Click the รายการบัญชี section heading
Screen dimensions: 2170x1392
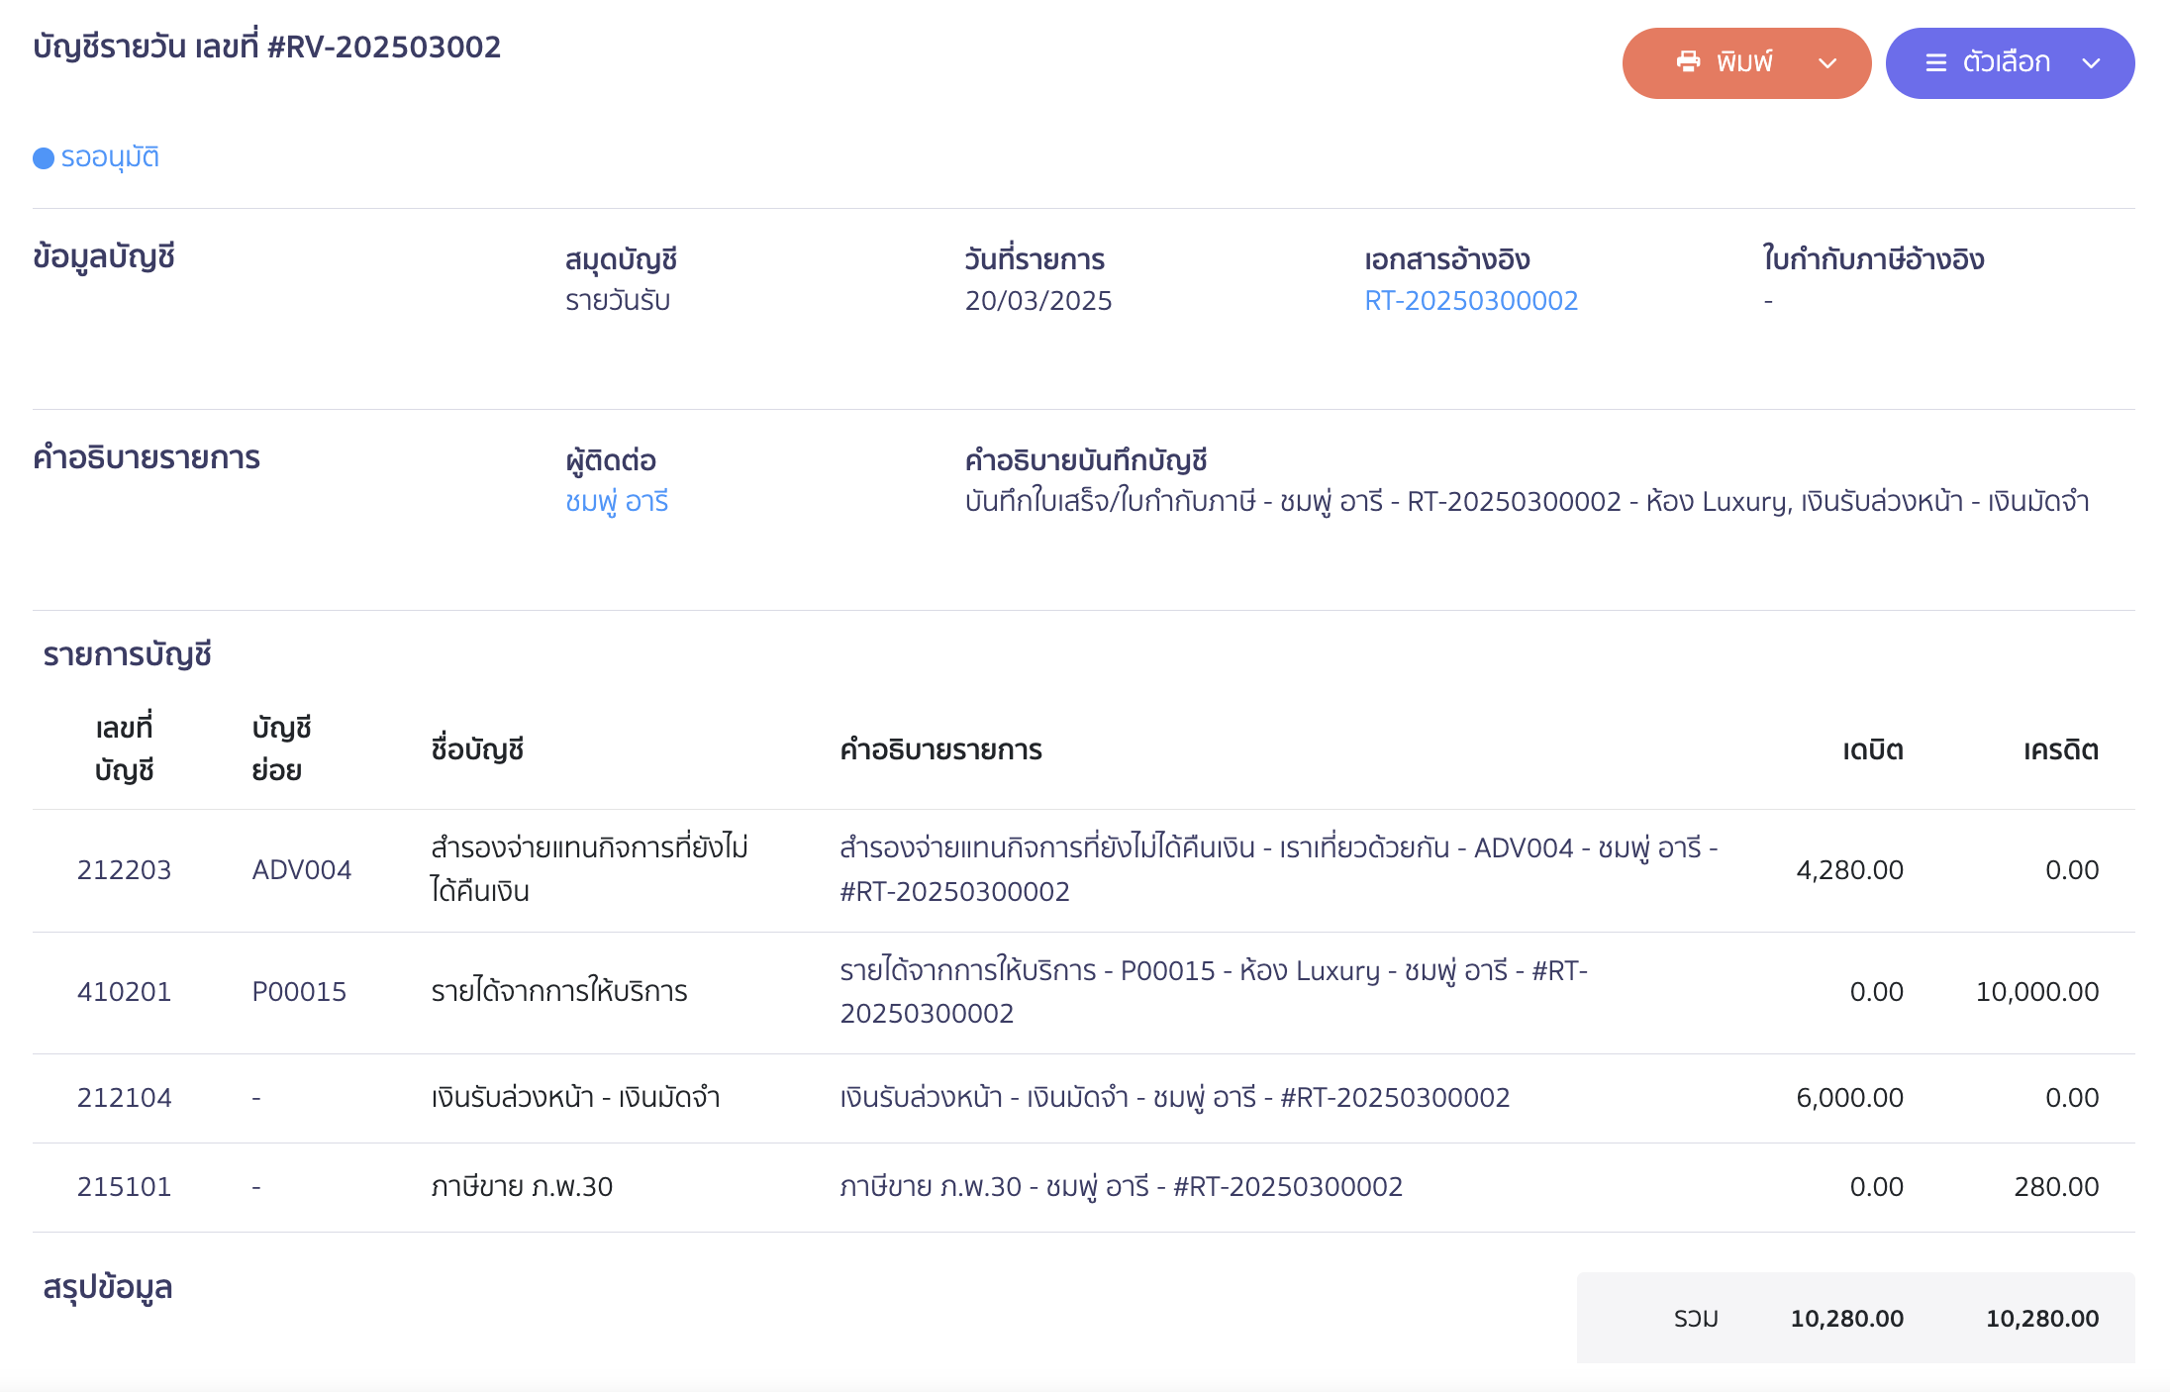(x=128, y=655)
